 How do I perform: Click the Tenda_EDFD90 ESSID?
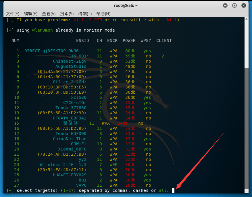[x=71, y=134]
